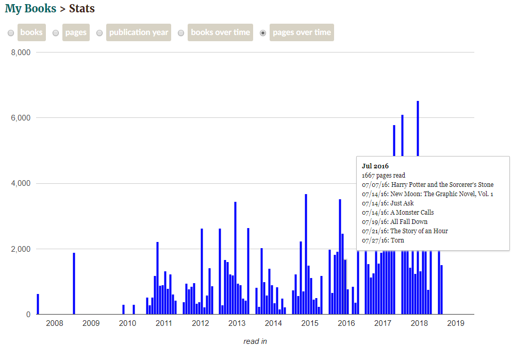Image resolution: width=514 pixels, height=347 pixels.
Task: Click the 2013 bar reaching about 3,400 pages
Action: 236,258
